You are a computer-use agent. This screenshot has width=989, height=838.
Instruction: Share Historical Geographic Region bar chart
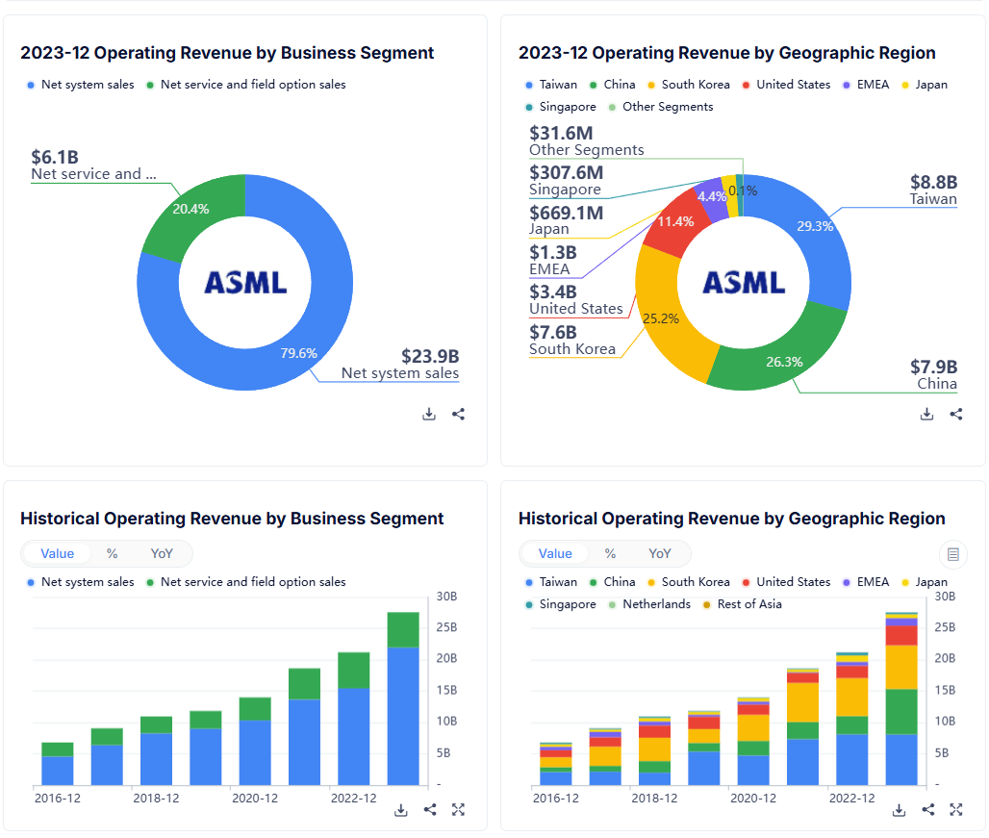[x=928, y=810]
